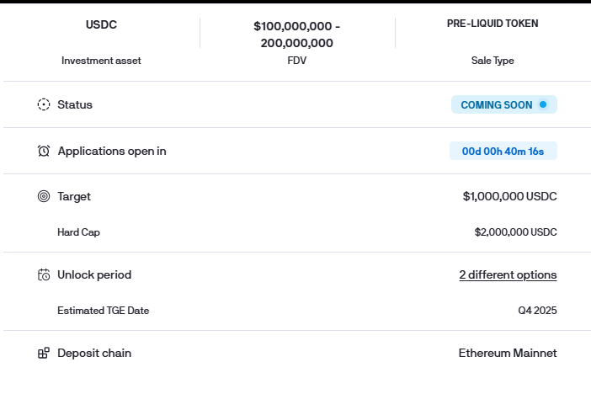Click the PRE-LIQUID TOKEN sale type
Screen dimensions: 591x394
(492, 24)
